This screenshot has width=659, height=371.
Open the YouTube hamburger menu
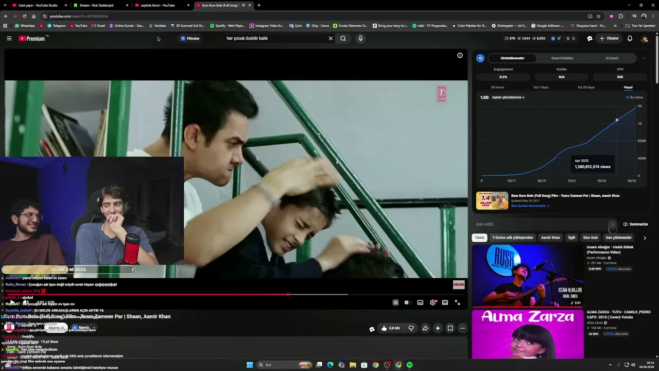(9, 38)
